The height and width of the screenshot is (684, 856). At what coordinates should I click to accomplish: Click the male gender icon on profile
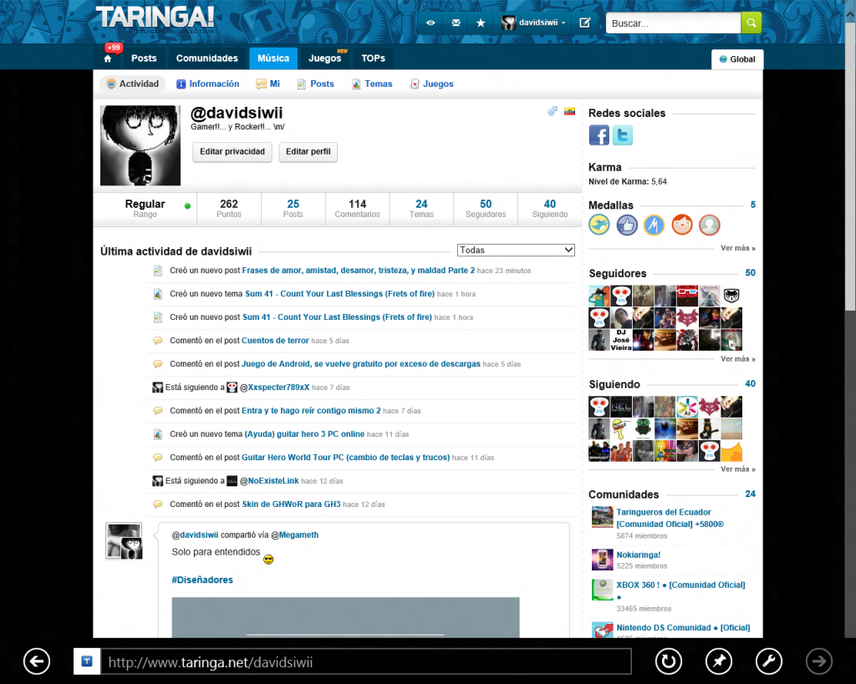click(x=553, y=111)
